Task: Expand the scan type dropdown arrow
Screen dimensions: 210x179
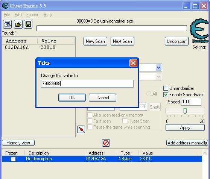Action: 159,67
